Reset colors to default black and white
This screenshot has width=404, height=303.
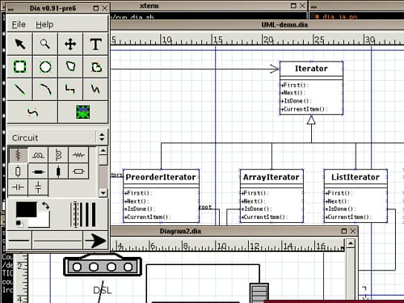point(19,223)
